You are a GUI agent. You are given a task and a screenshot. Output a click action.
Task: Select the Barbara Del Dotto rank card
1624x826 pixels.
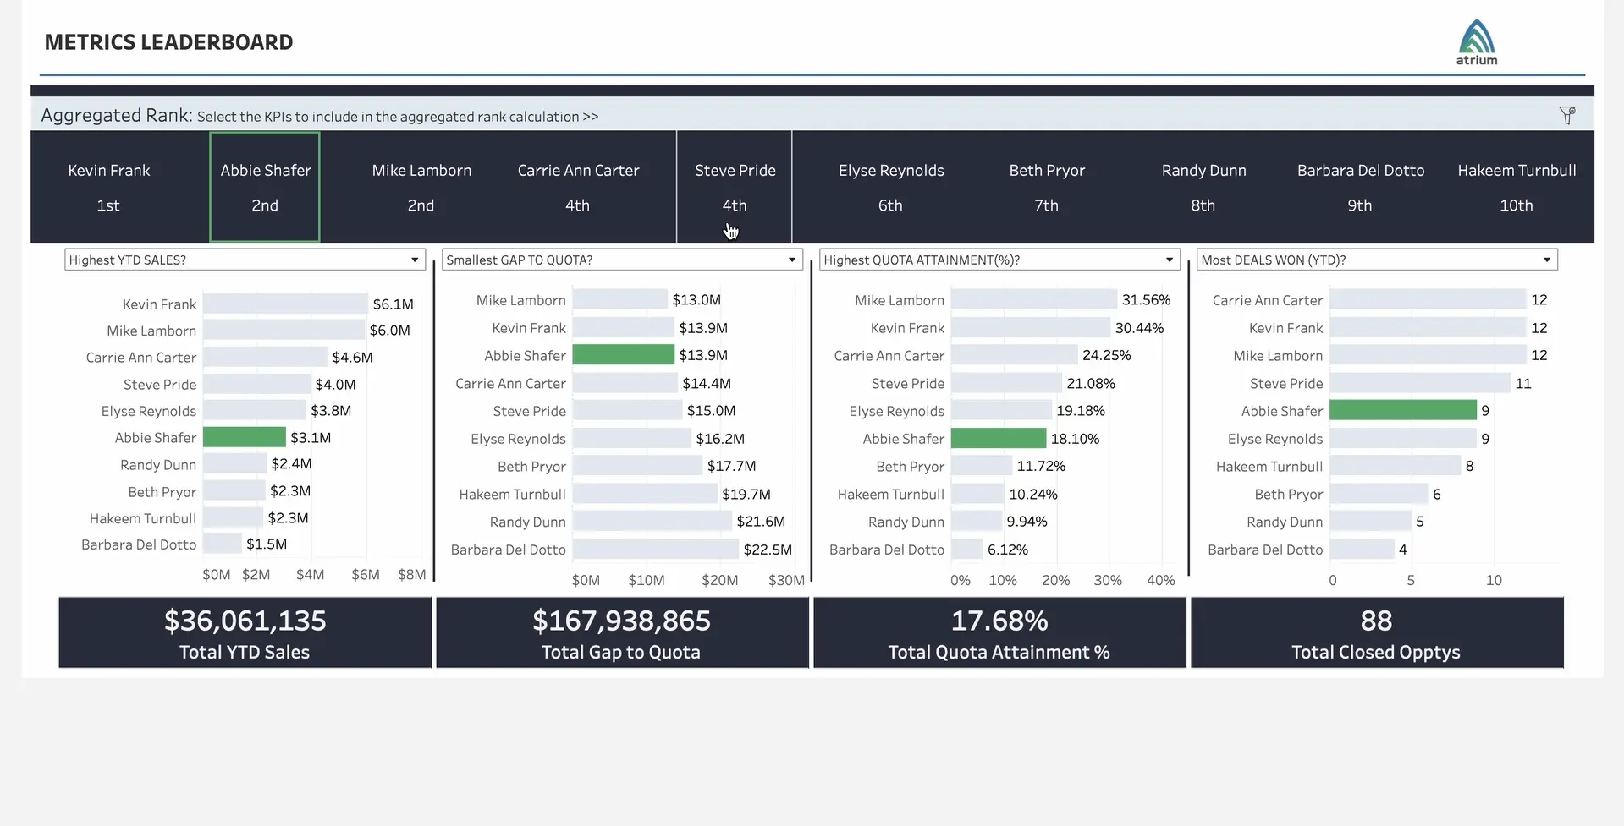(1360, 186)
